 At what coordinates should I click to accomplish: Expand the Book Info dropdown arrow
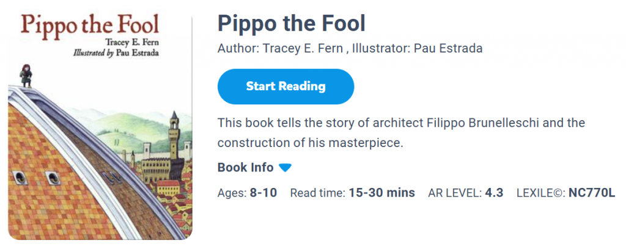pyautogui.click(x=285, y=168)
